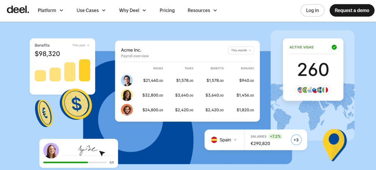Click the green Active Visas checkmark
Screen dimensions: 376x170
click(334, 47)
